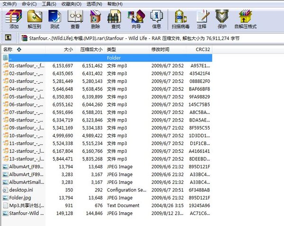Open the 工具(S) menu
The image size is (284, 226).
(49, 4)
